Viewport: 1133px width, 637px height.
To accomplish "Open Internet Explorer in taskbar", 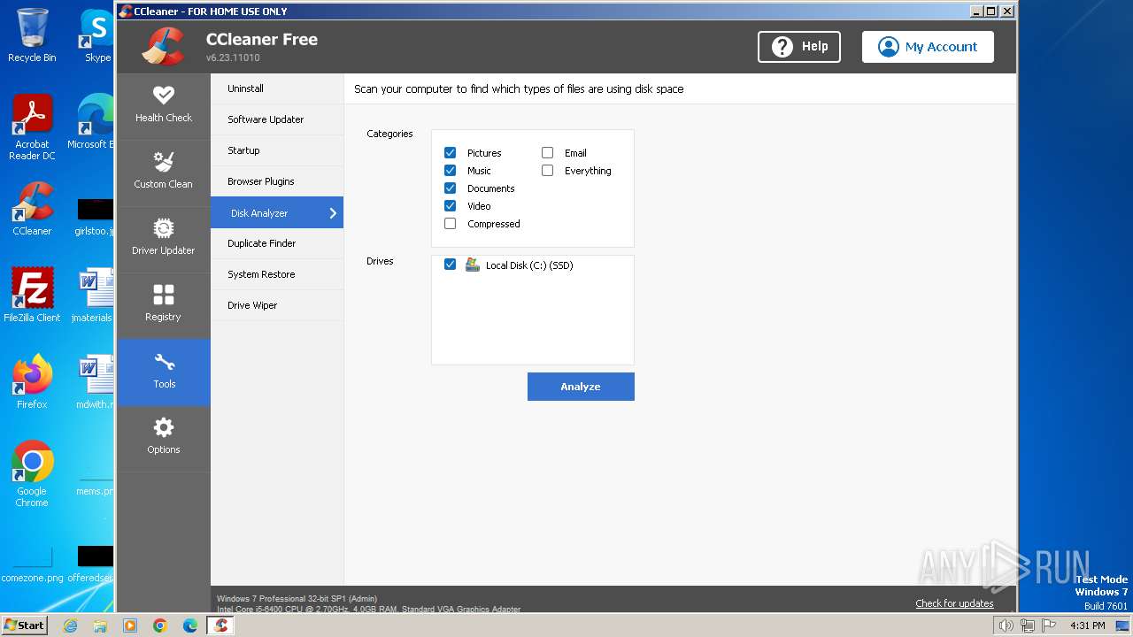I will pyautogui.click(x=70, y=625).
